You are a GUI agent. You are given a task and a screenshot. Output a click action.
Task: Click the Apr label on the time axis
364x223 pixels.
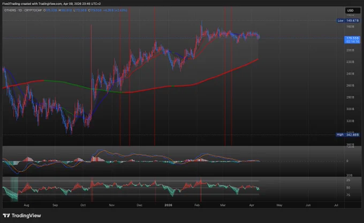pyautogui.click(x=252, y=205)
